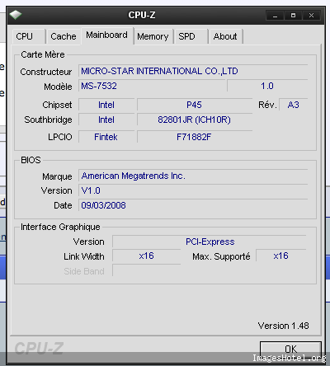Click the Constructeur field showing MICRO-STAR
330x366 pixels.
pyautogui.click(x=193, y=71)
